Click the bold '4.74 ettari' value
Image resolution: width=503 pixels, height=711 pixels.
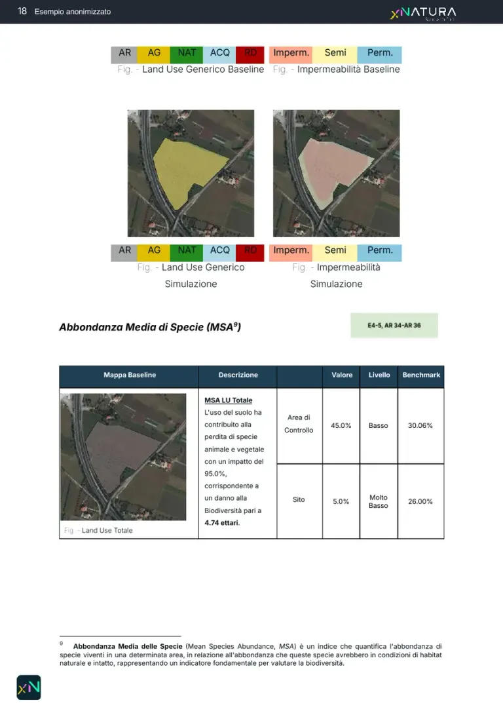tap(222, 523)
